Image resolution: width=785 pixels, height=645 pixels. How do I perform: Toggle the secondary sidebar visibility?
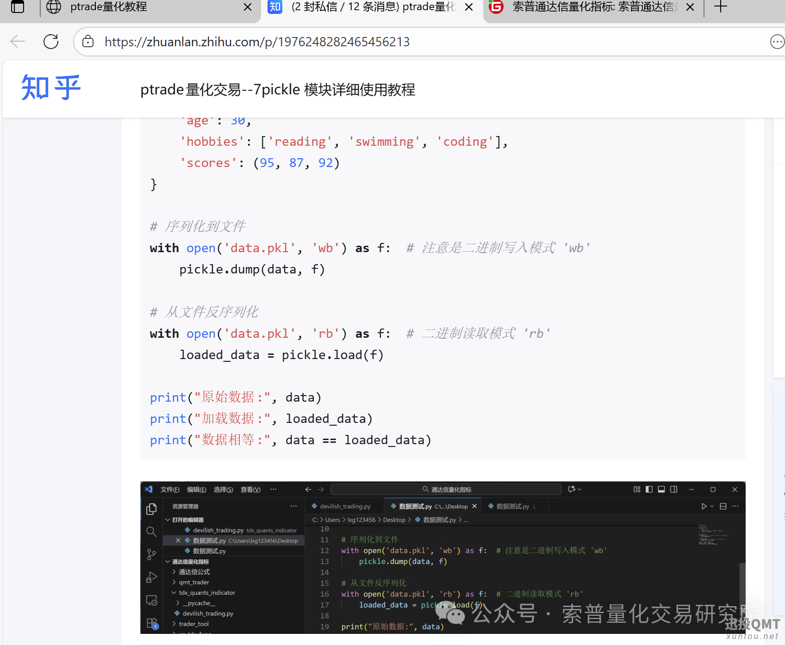pyautogui.click(x=673, y=490)
